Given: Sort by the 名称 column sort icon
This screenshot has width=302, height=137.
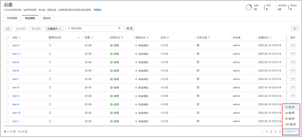Looking at the screenshot, I should pyautogui.click(x=20, y=38).
